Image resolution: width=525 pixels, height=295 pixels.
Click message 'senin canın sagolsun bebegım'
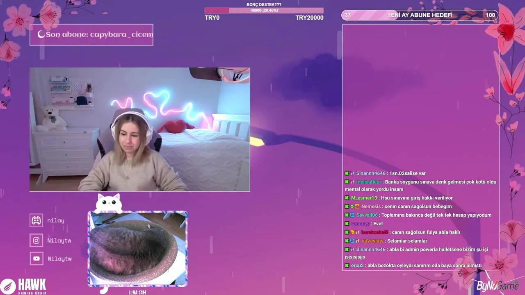click(419, 206)
